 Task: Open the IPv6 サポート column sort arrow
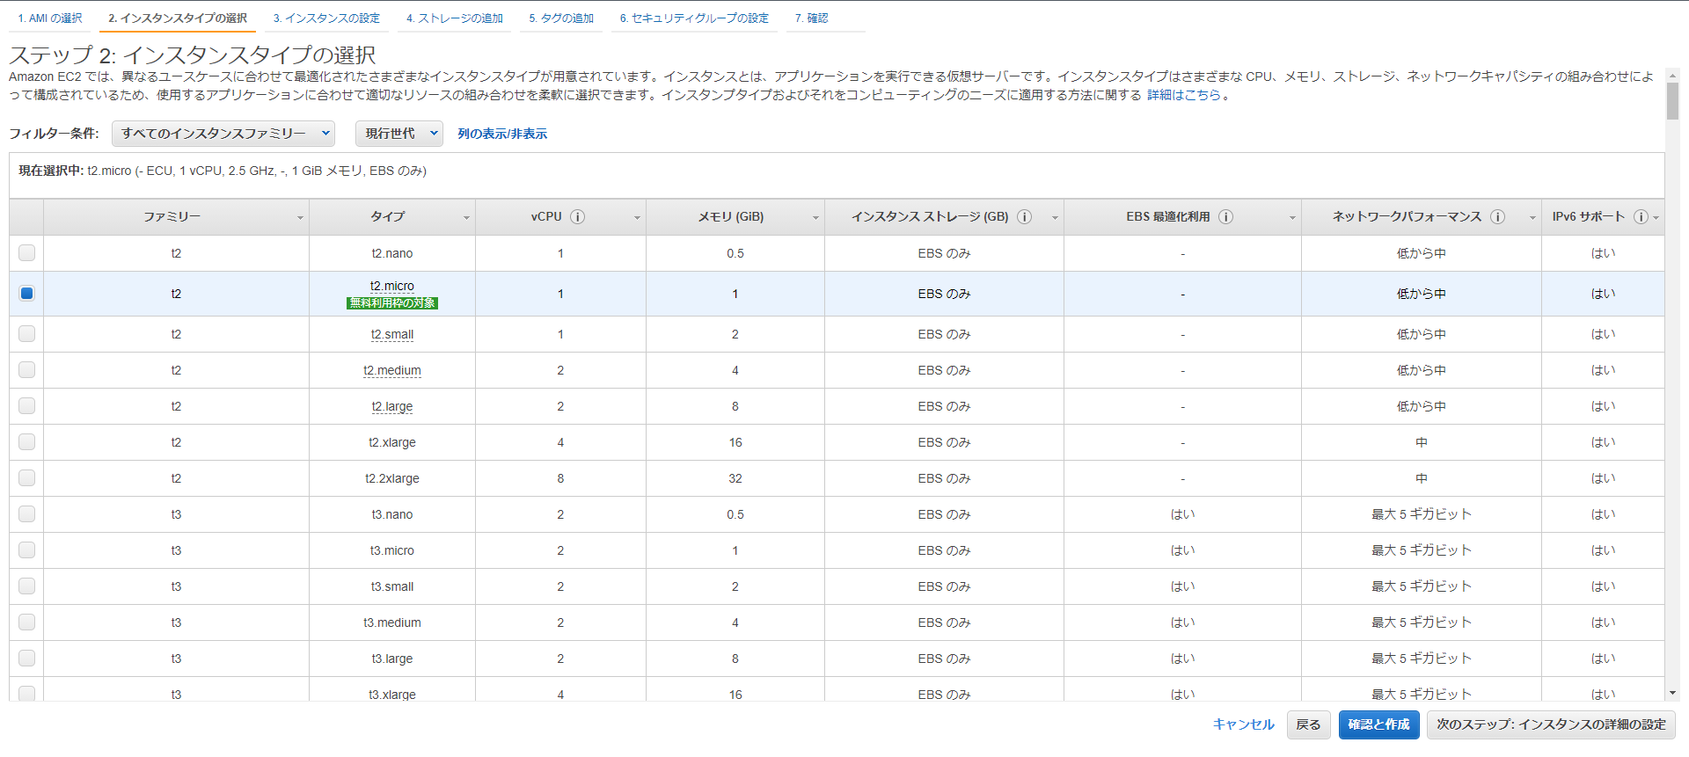(x=1656, y=218)
